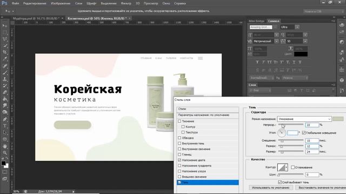Select the Clone Stamp tool
346x194 pixels.
point(5,79)
